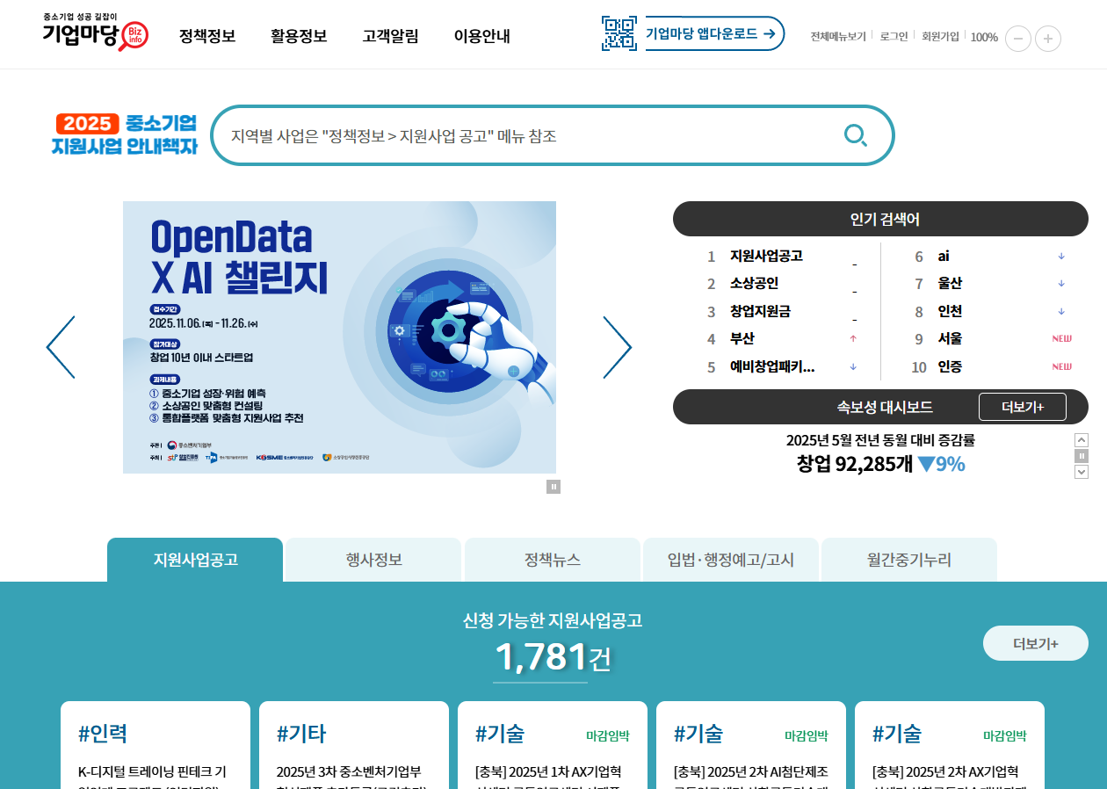Select popular keyword 소상공인
Viewport: 1107px width, 789px height.
point(754,284)
